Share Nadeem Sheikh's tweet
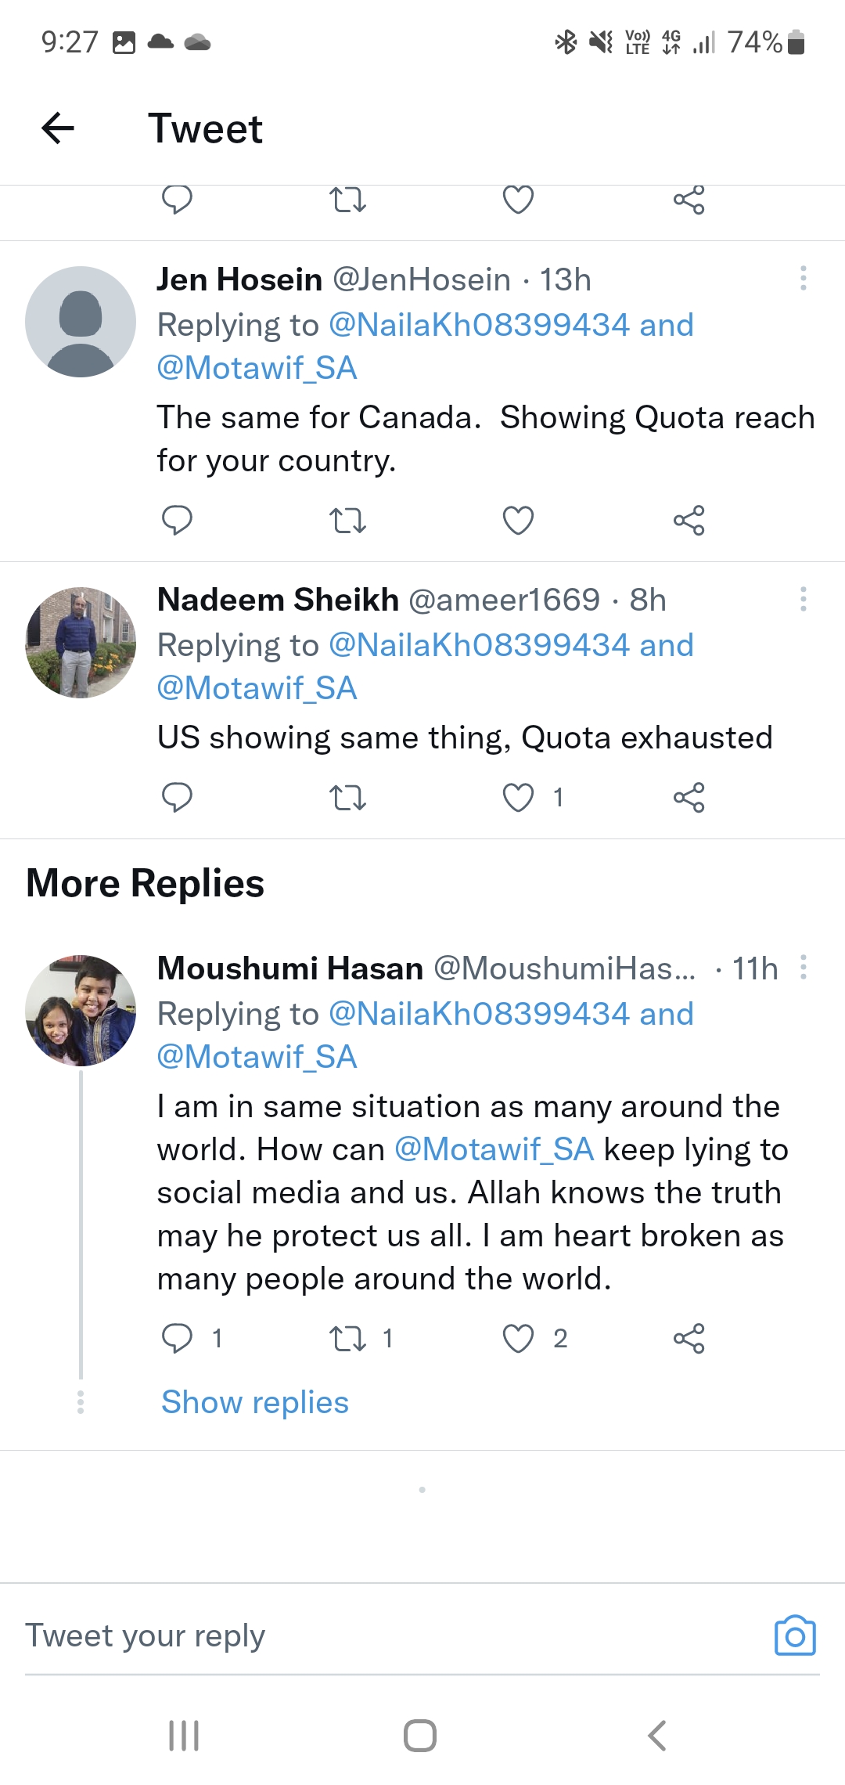Image resolution: width=845 pixels, height=1785 pixels. click(x=689, y=798)
